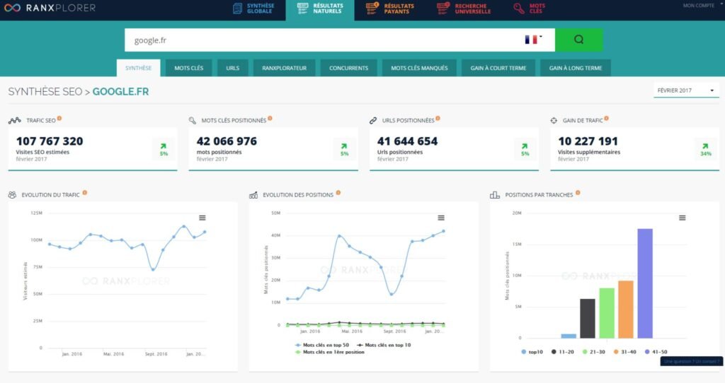Click the green 21-30 bar
725x383 pixels.
click(607, 313)
